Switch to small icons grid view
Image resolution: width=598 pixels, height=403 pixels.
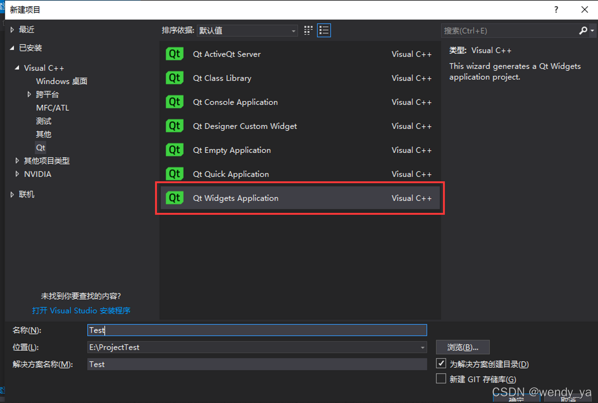tap(308, 30)
